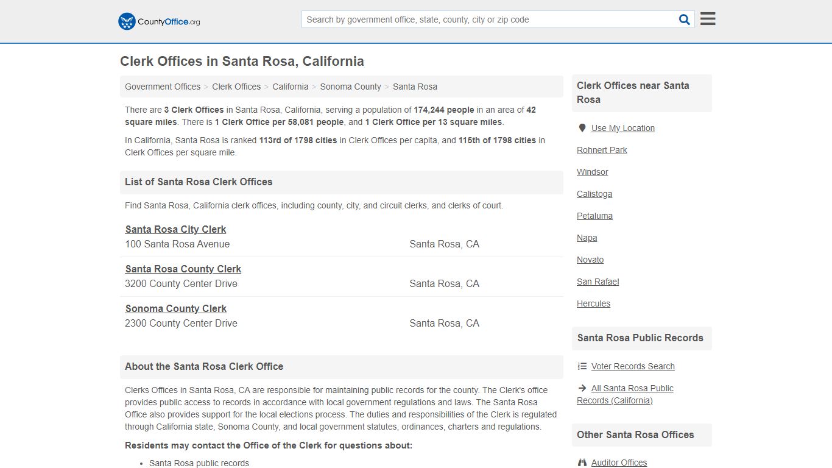Click Santa Rosa Public Records heading
This screenshot has width=832, height=468.
point(640,338)
